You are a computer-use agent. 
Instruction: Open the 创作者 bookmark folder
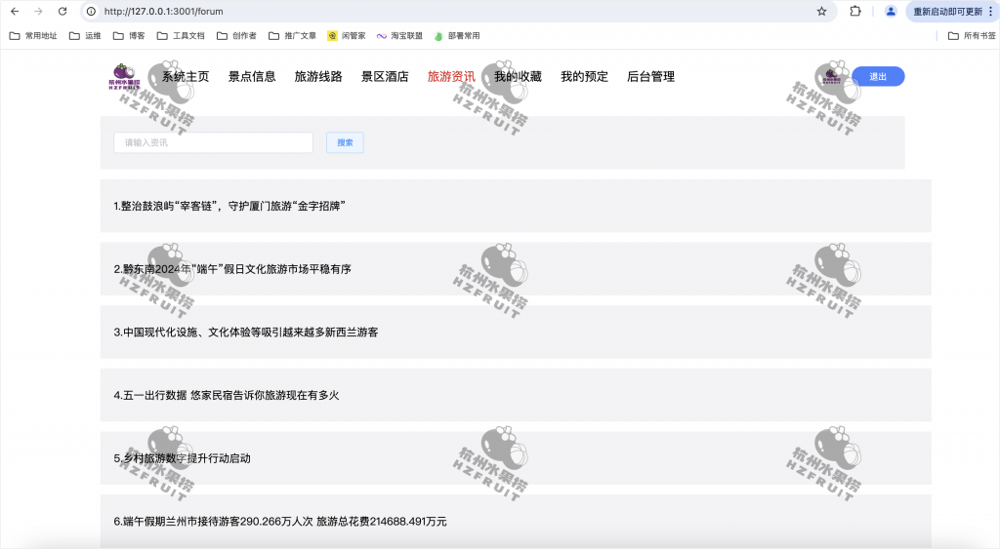point(236,36)
